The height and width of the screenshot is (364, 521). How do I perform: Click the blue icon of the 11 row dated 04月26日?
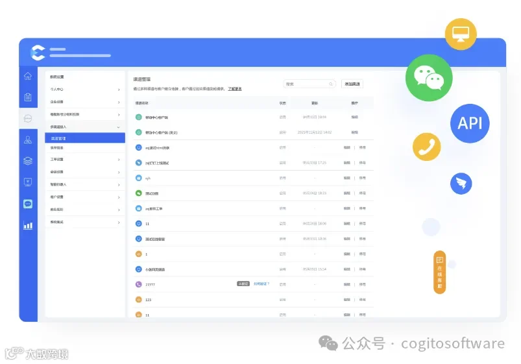click(139, 224)
